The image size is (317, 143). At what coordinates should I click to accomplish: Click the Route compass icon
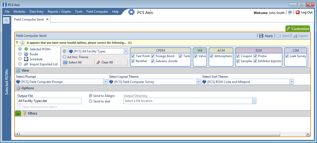[x=26, y=54]
